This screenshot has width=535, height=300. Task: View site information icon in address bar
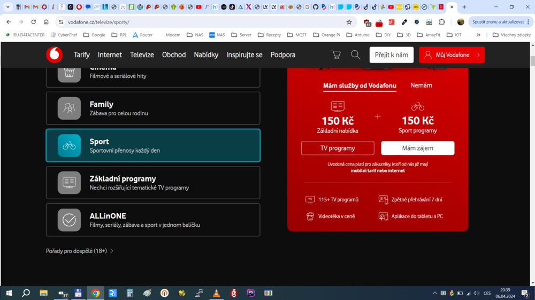[61, 22]
